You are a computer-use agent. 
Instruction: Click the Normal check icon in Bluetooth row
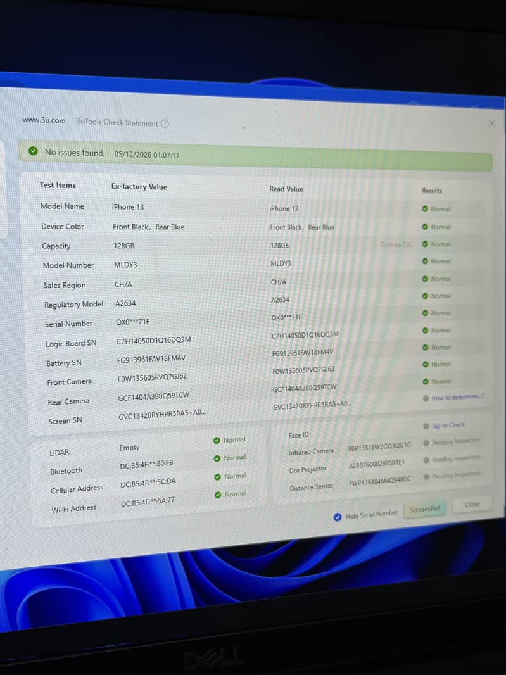coord(217,458)
